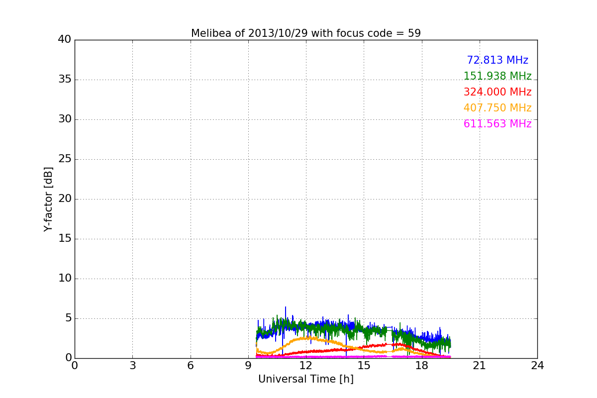Image resolution: width=597 pixels, height=398 pixels.
Task: Click the y-axis tick label 35
Action: [65, 80]
